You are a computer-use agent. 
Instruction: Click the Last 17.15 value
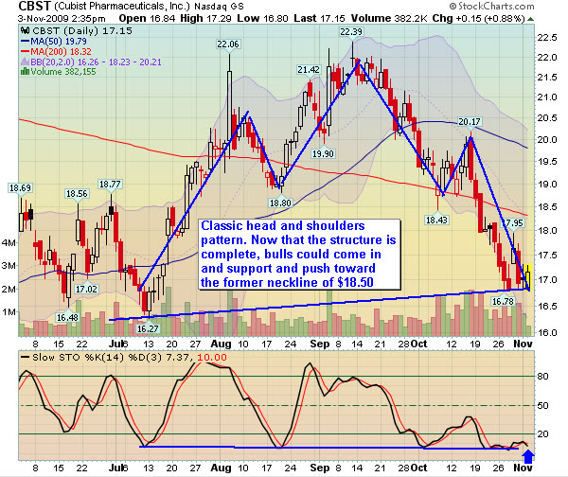pos(320,18)
